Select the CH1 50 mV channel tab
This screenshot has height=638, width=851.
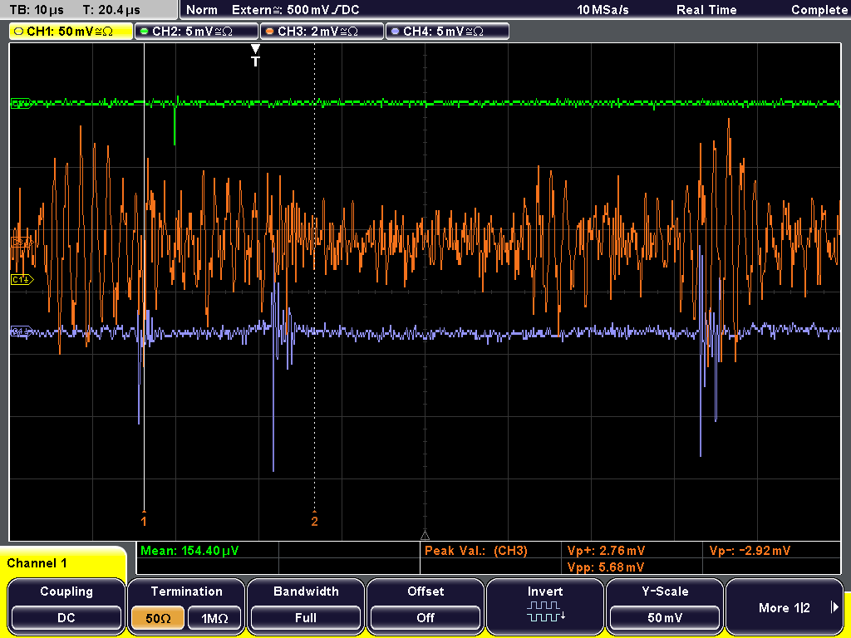pos(71,32)
